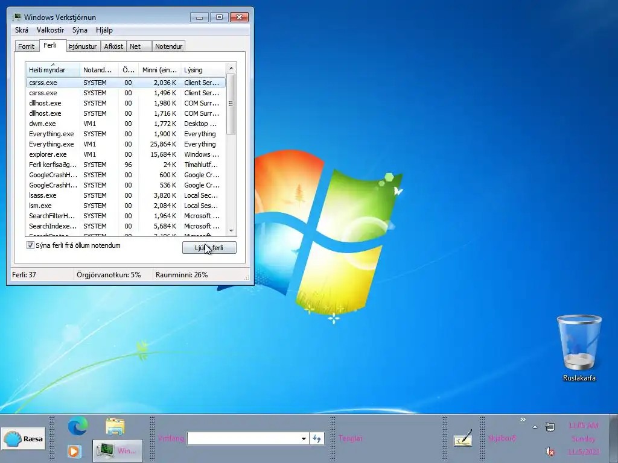Click the network tray icon

[x=550, y=427]
